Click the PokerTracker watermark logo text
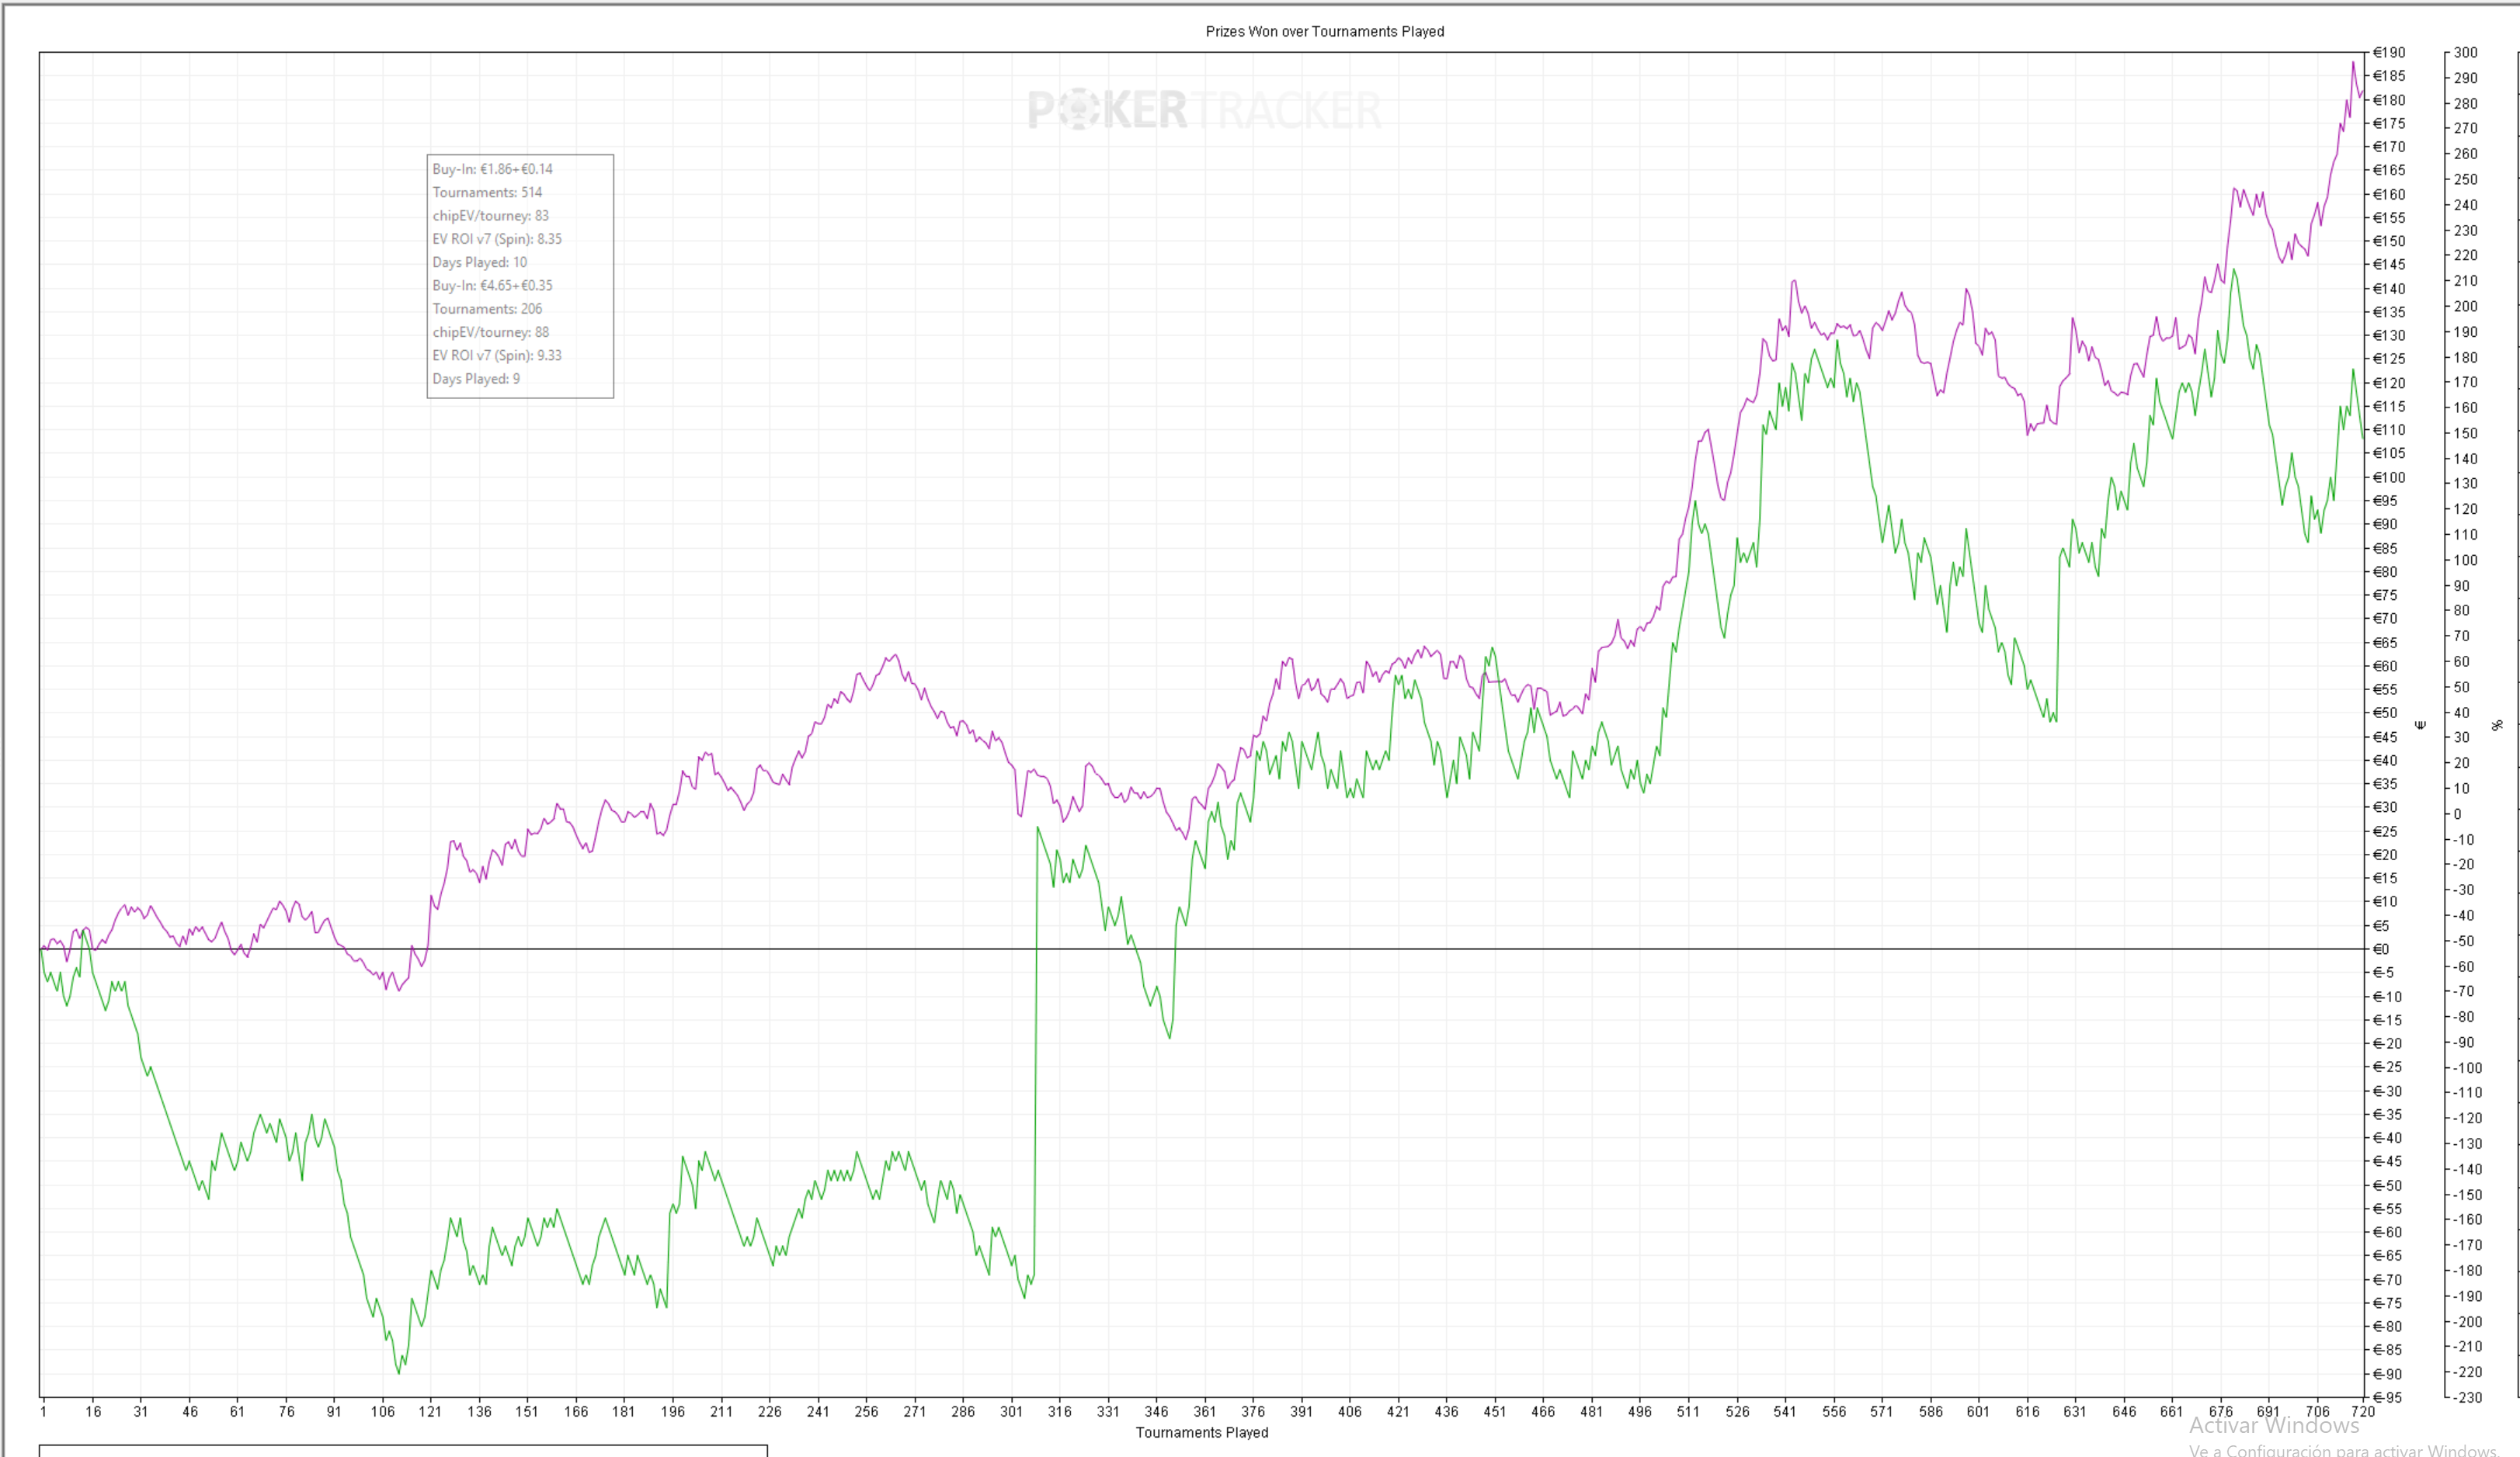 click(1204, 110)
